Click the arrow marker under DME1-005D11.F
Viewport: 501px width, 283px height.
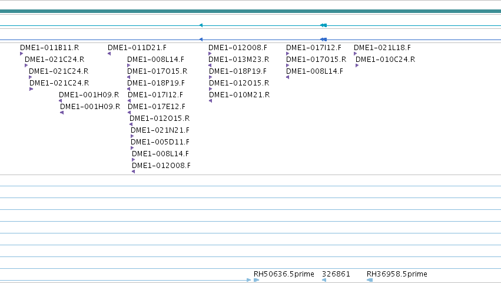[132, 148]
